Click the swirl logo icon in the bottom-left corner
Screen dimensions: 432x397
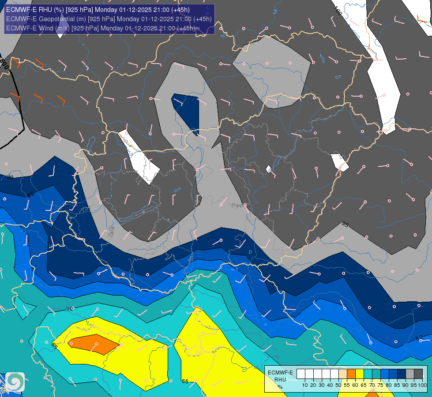15,382
